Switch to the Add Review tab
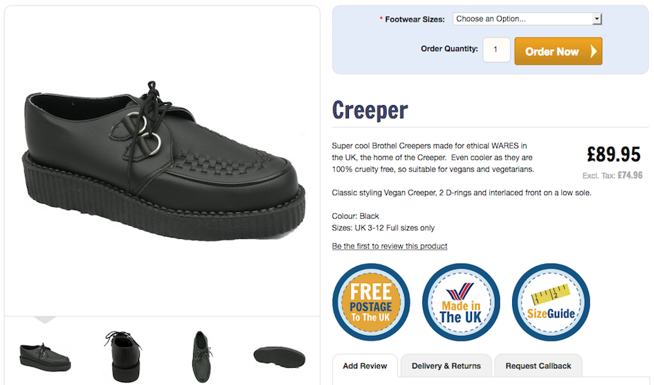Viewport: 654px width, 385px height. point(365,366)
